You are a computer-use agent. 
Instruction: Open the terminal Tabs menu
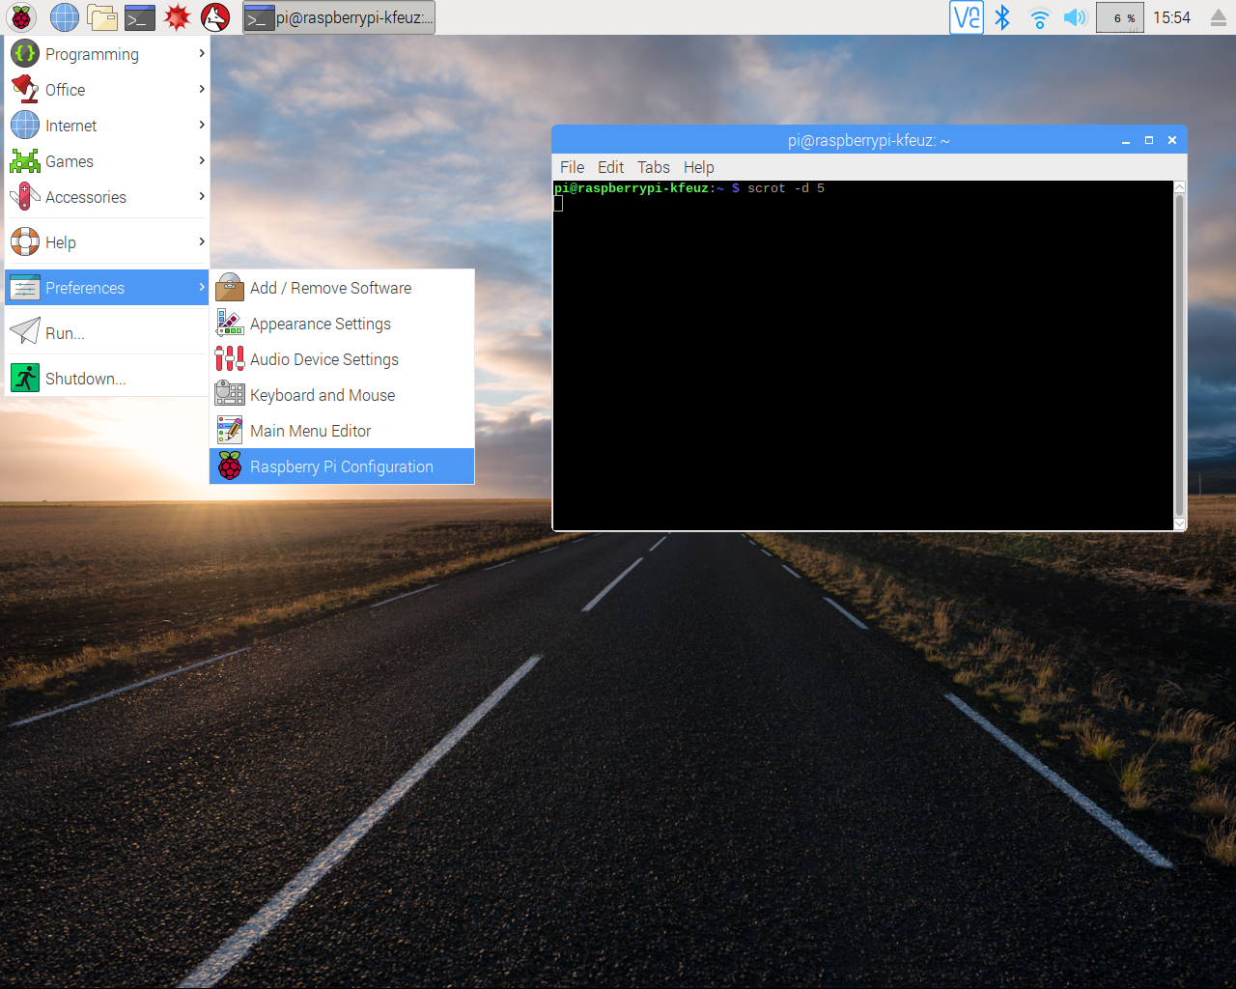[x=654, y=167]
